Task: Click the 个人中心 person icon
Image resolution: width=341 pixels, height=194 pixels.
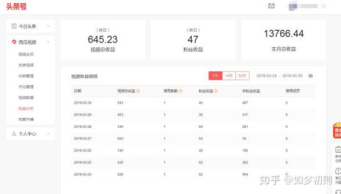Action: [x=14, y=133]
